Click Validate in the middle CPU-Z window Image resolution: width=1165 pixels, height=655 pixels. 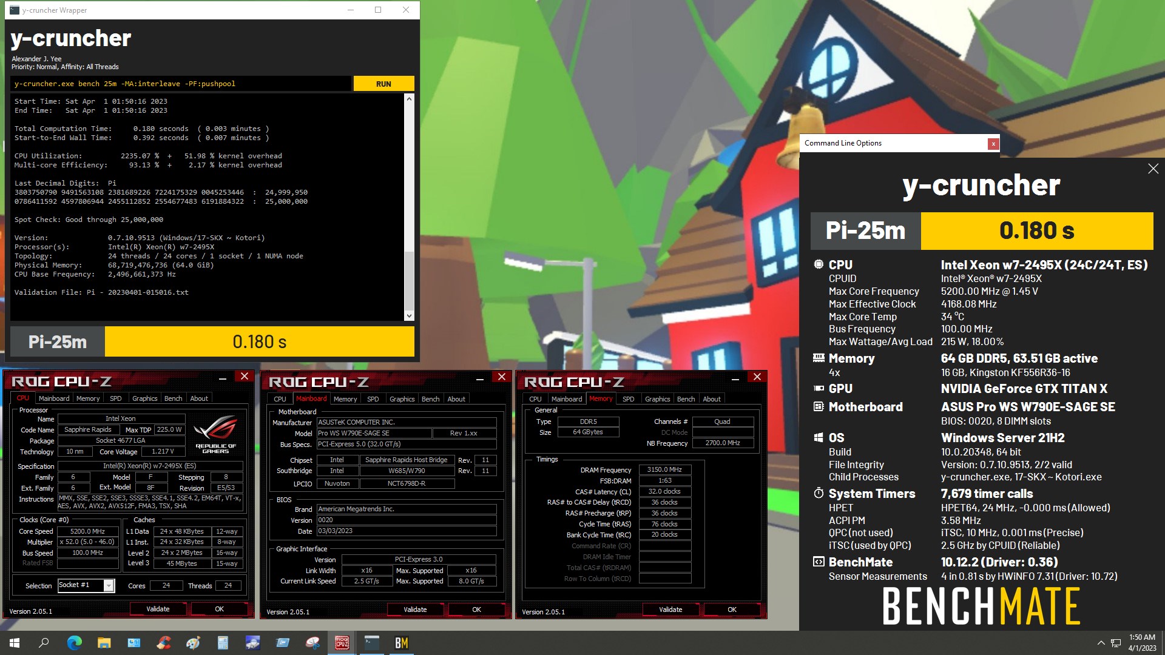(x=415, y=610)
